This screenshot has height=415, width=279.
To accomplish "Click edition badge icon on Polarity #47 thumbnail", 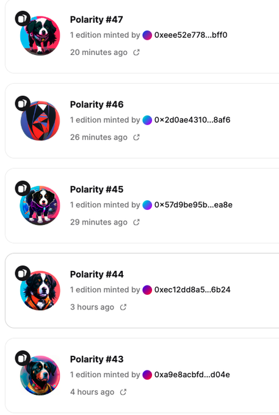I will point(23,18).
